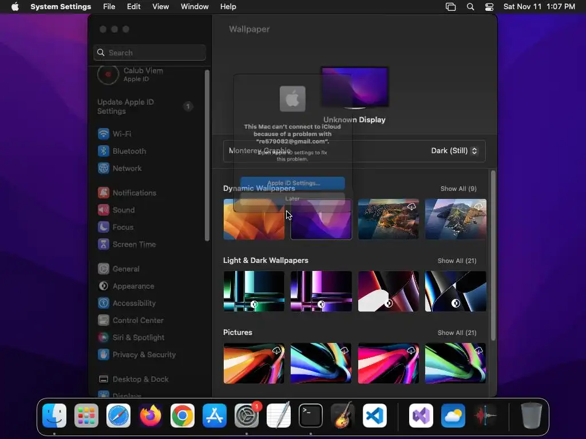586x439 pixels.
Task: Open GarageBand in the Dock
Action: (343, 416)
